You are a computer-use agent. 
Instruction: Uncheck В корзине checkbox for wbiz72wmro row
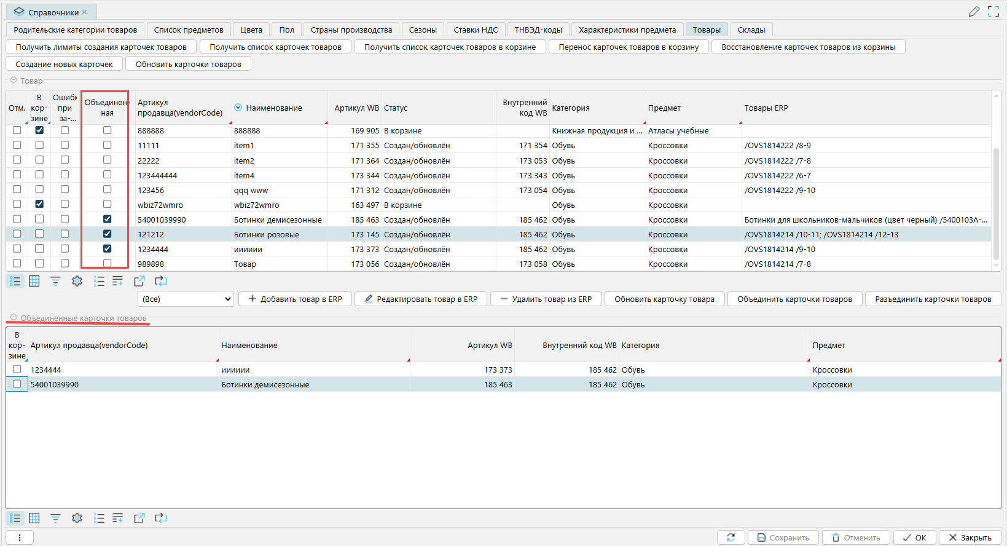click(x=39, y=204)
